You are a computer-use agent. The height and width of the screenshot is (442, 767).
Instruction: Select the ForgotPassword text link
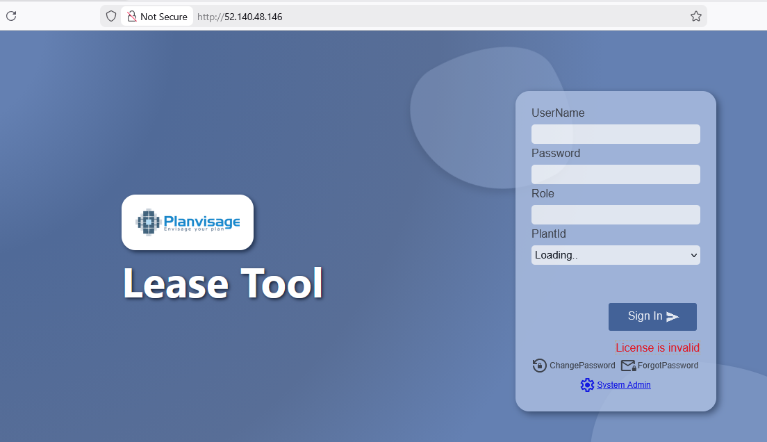(x=668, y=366)
